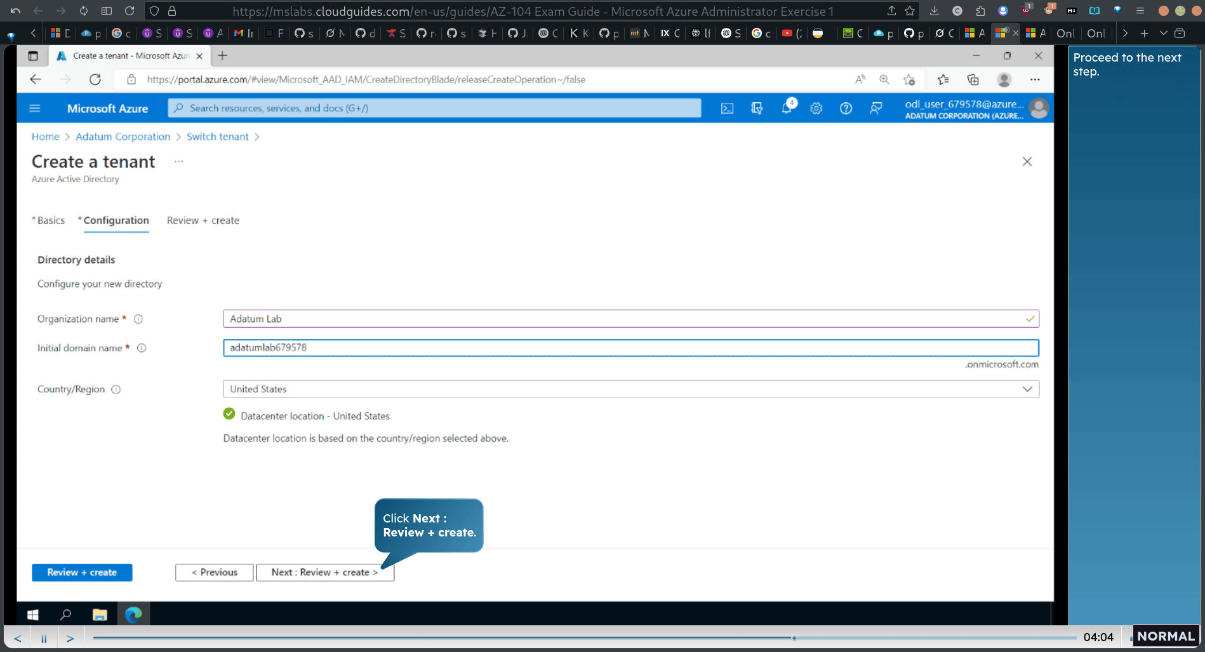This screenshot has height=652, width=1205.
Task: Open new tab in inner Edge window
Action: tap(222, 56)
